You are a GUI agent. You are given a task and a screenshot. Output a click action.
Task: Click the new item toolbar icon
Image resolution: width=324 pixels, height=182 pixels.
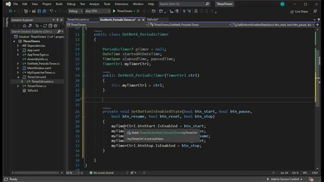(26, 11)
